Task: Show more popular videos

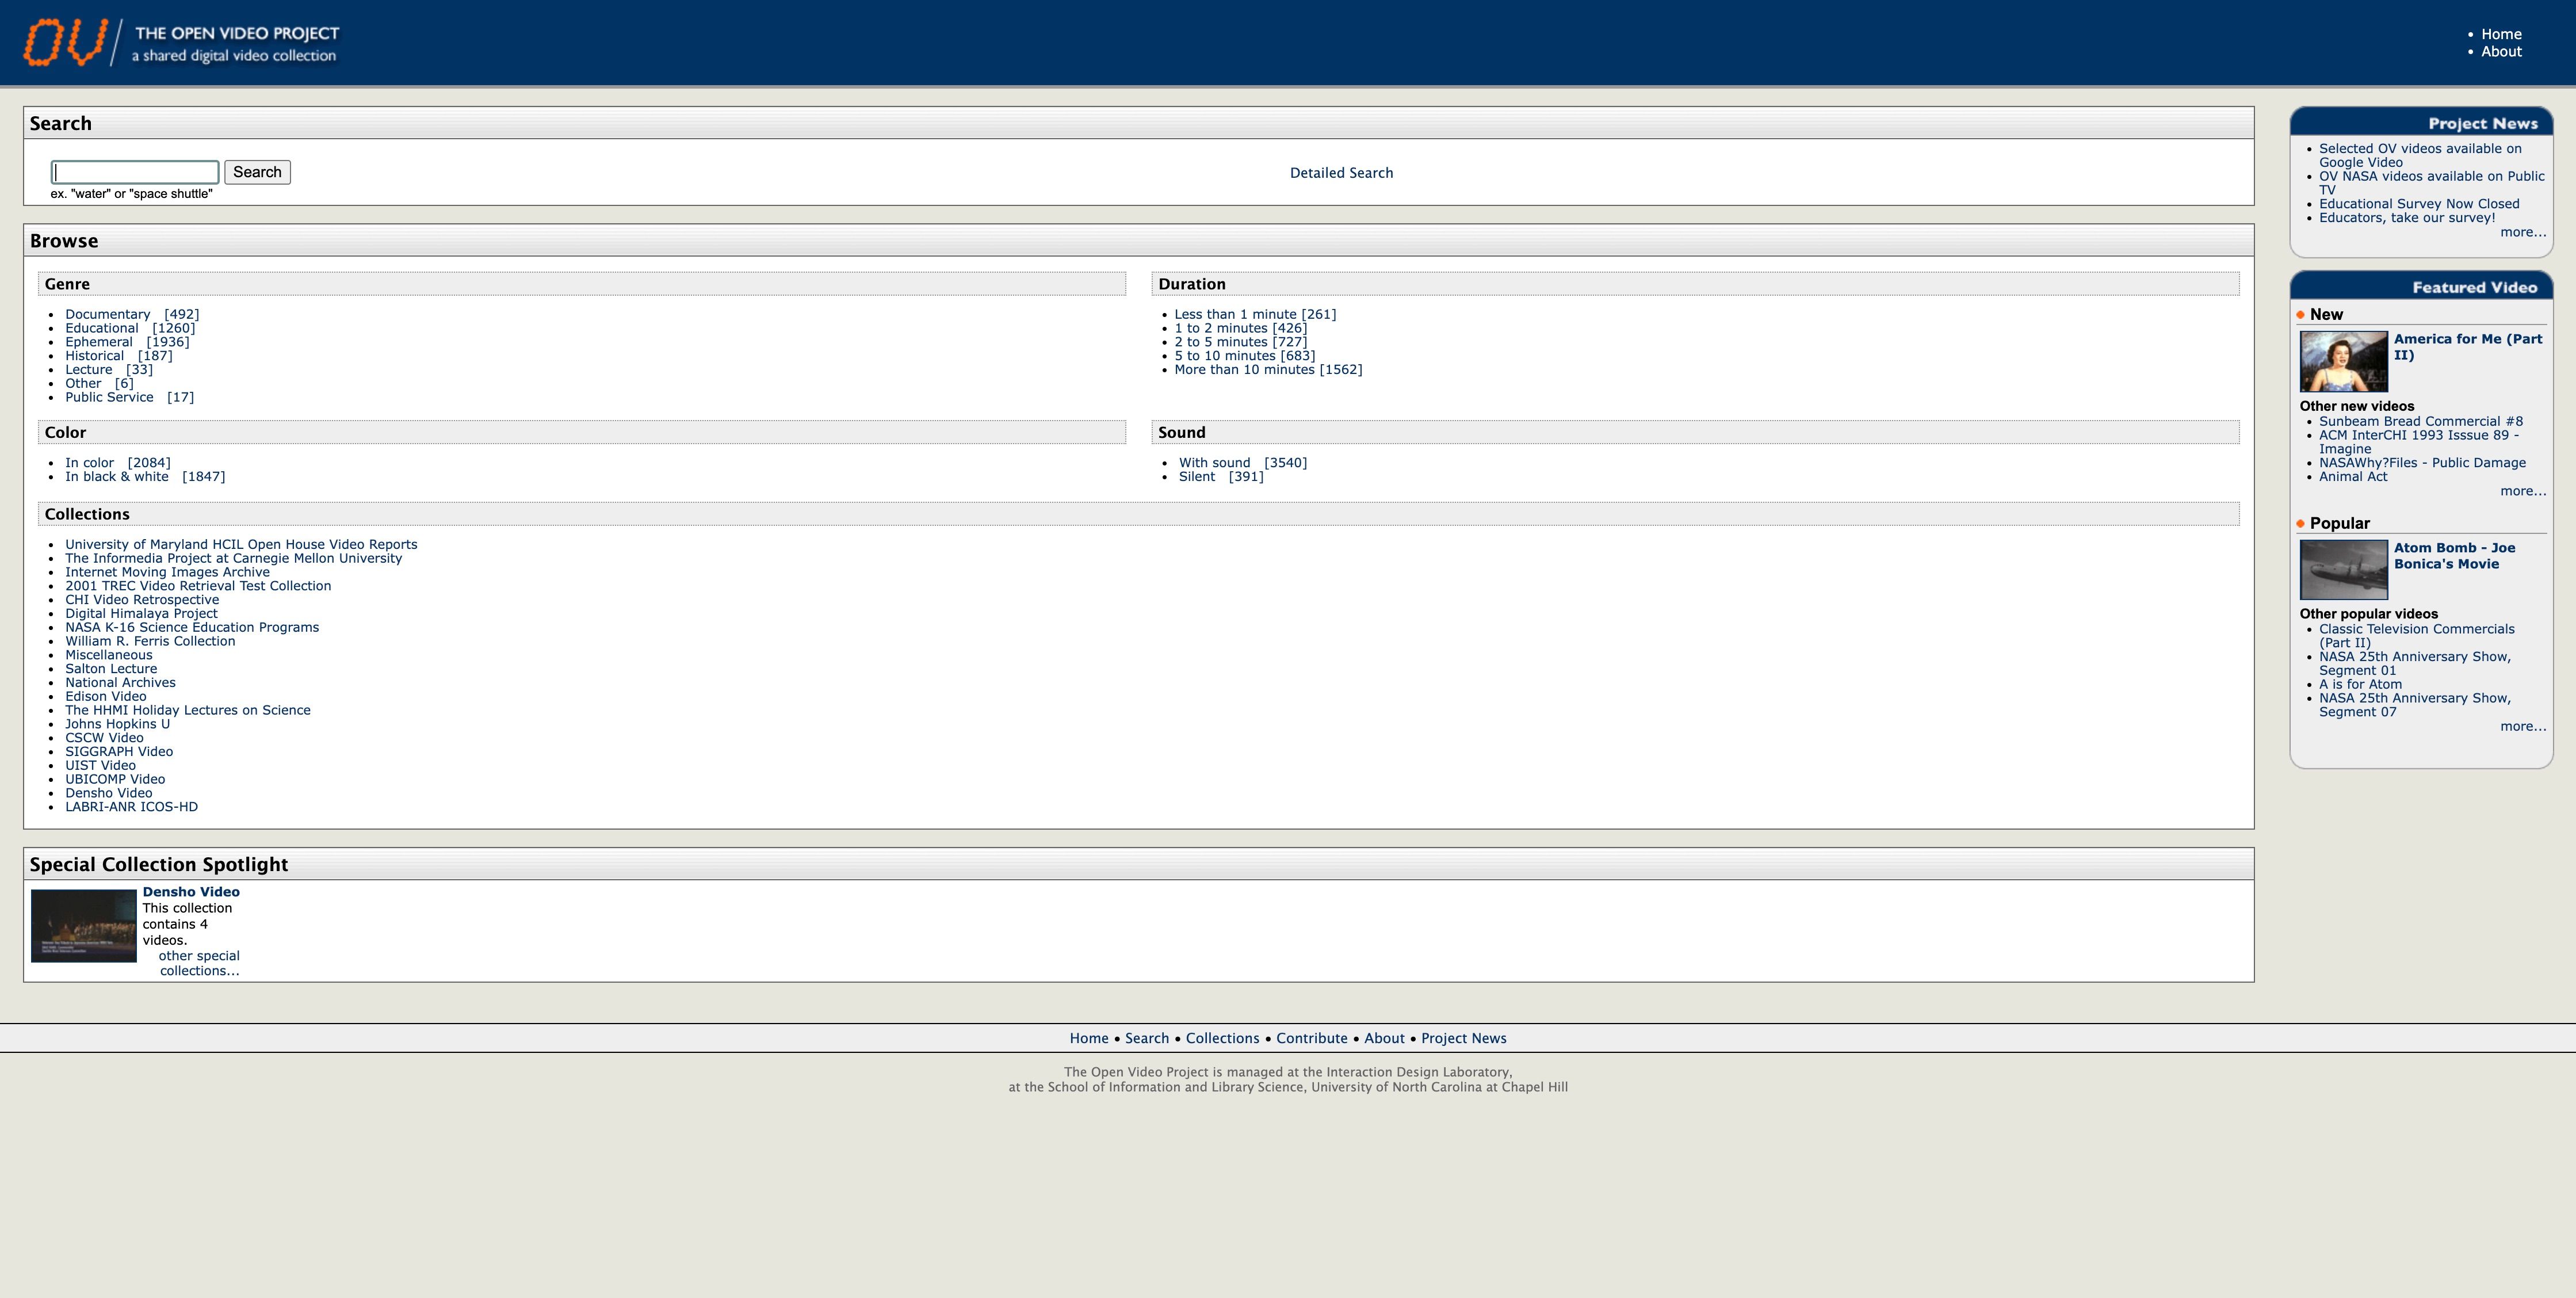Action: click(x=2522, y=727)
